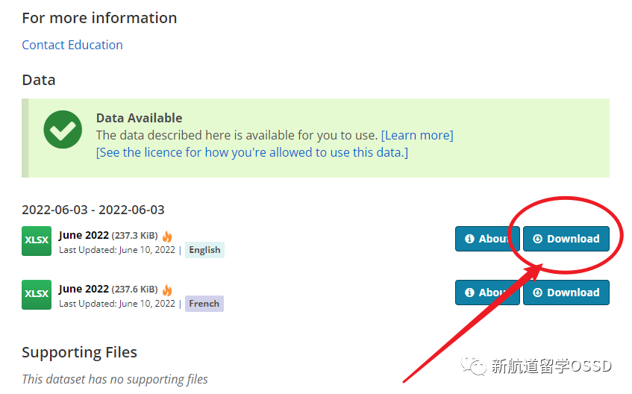Image resolution: width=632 pixels, height=394 pixels.
Task: Click the Data Available heading text
Action: [139, 118]
